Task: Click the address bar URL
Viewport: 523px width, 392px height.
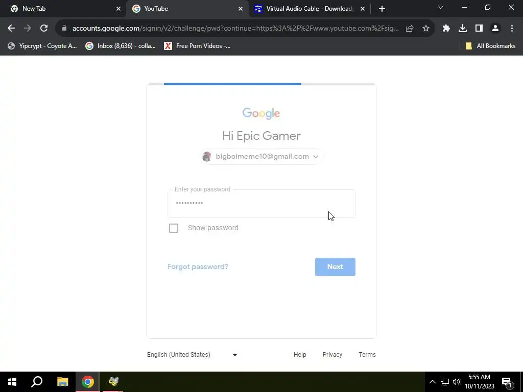Action: pos(235,29)
